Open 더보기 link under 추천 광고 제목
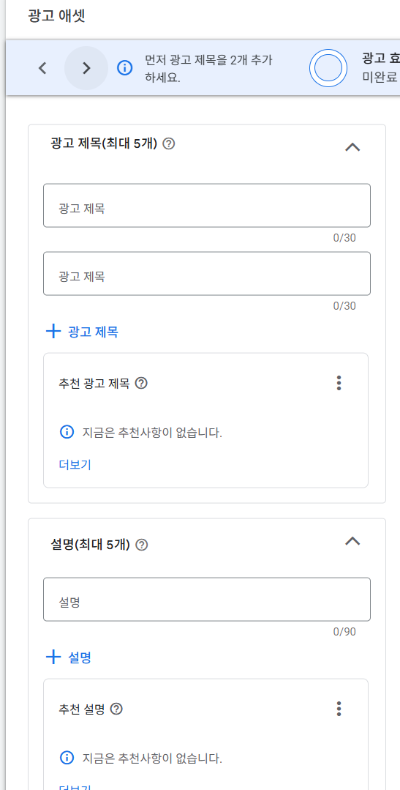The width and height of the screenshot is (400, 790). [75, 464]
